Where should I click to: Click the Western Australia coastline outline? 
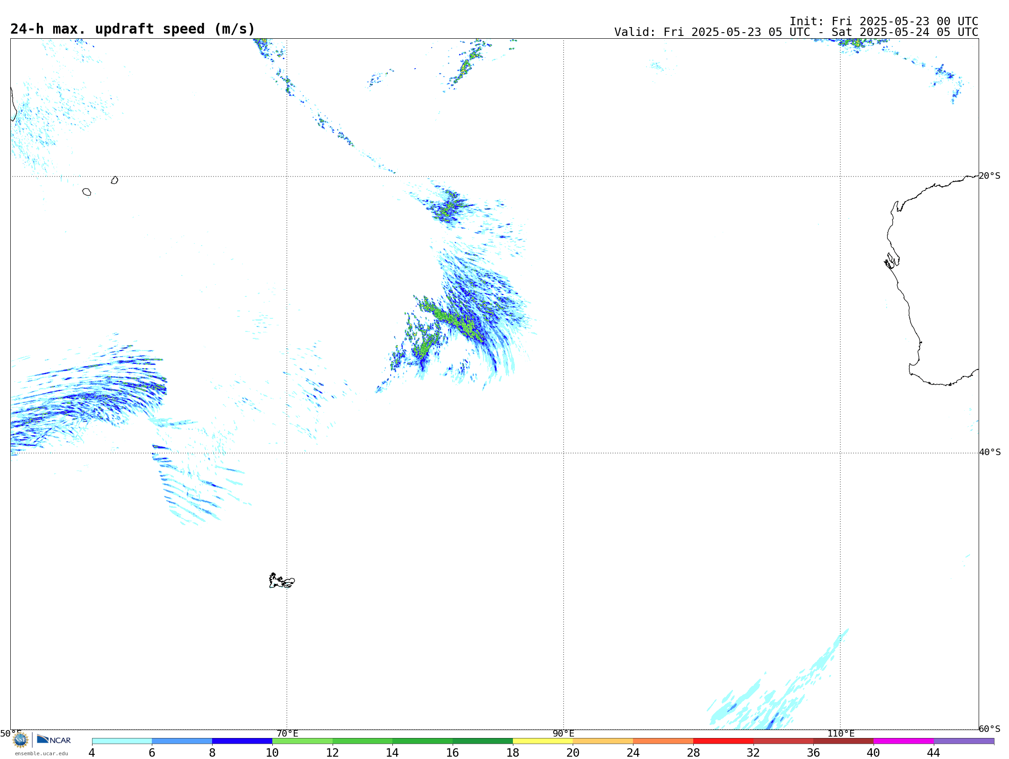(931, 280)
